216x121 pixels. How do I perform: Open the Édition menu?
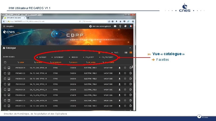click(9, 15)
